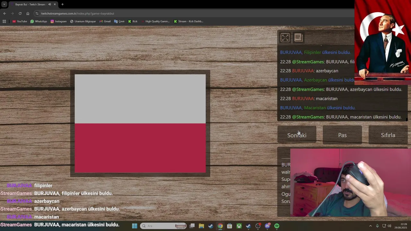Click the Sonraki button
Screen dimensions: 411x231
(x=297, y=135)
